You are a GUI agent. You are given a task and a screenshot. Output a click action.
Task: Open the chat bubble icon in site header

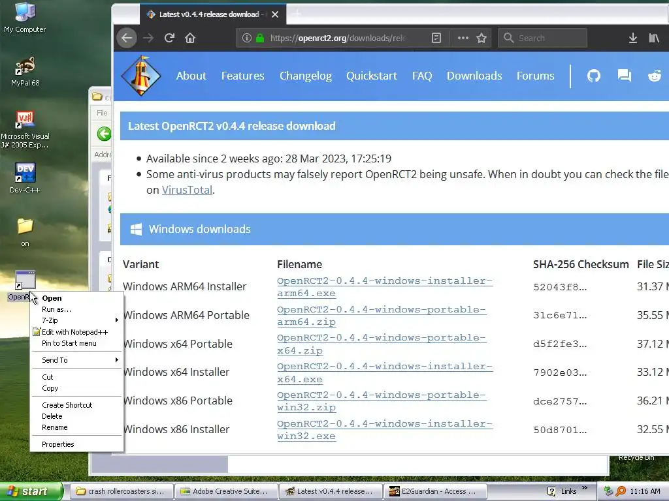tap(624, 76)
